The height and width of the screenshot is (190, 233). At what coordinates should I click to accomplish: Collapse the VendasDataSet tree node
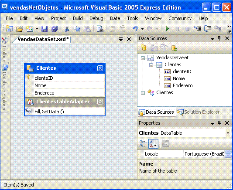click(143, 58)
